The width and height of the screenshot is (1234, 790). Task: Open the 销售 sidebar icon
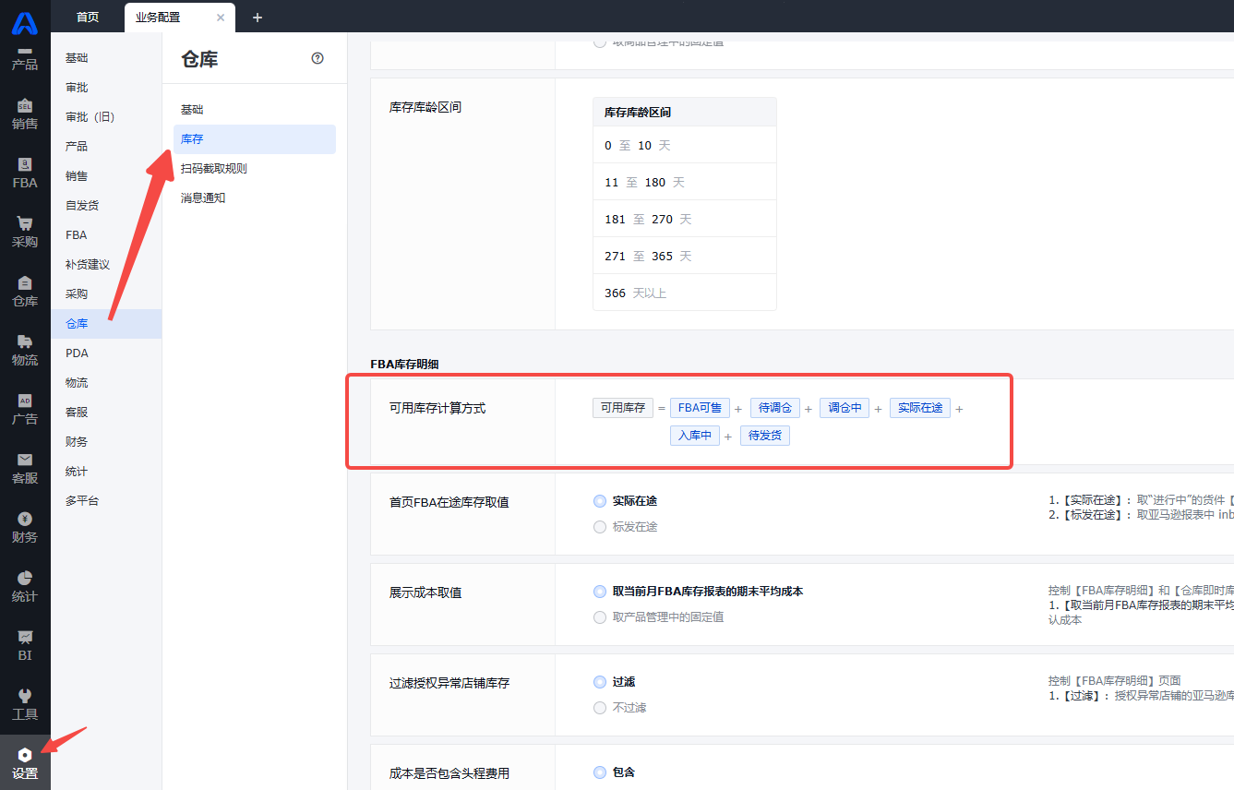pos(25,106)
